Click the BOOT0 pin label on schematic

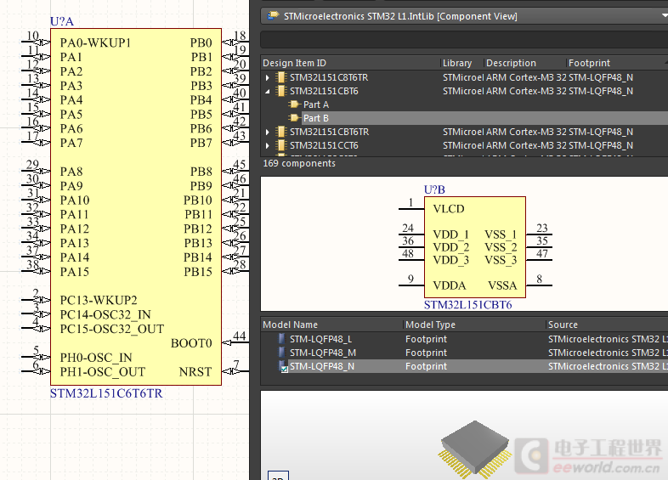[x=191, y=343]
